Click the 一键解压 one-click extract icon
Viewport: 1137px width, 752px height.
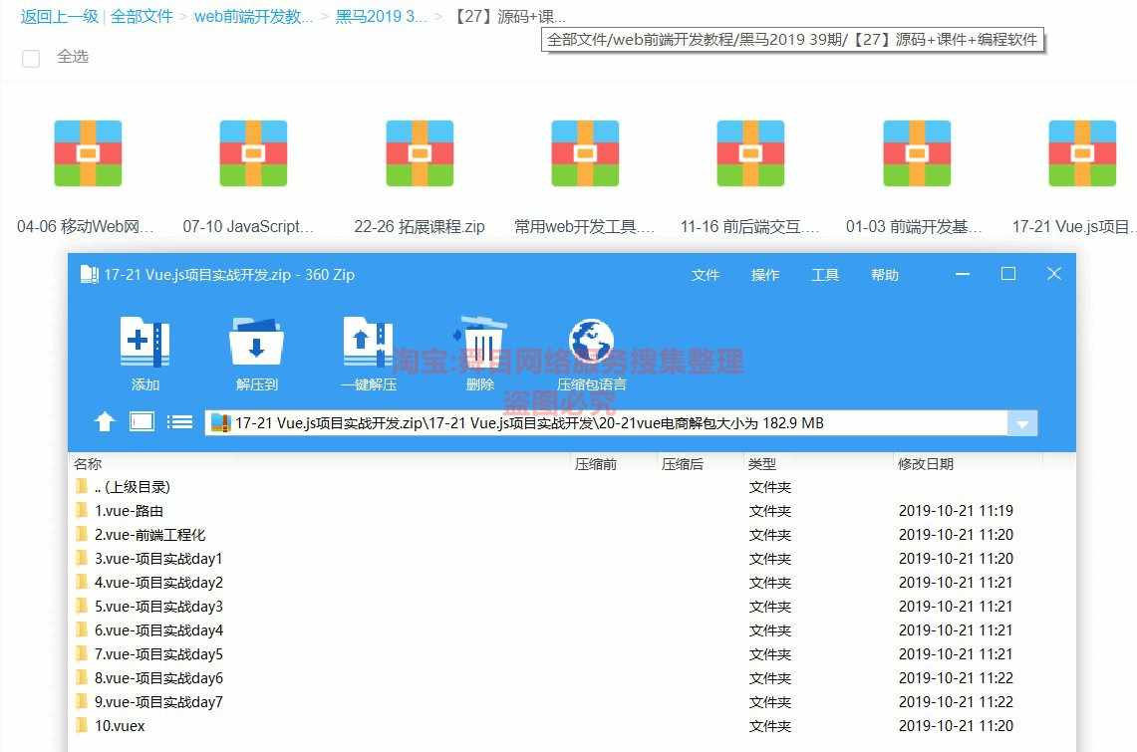369,342
